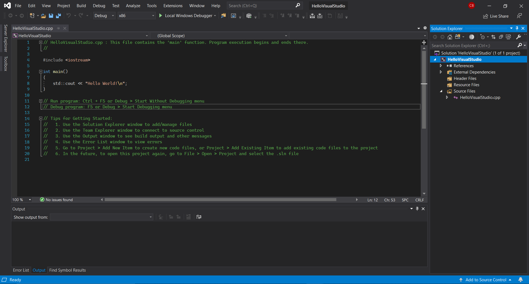Click the split editor handle above scrollbar
The width and height of the screenshot is (529, 284).
(x=424, y=42)
